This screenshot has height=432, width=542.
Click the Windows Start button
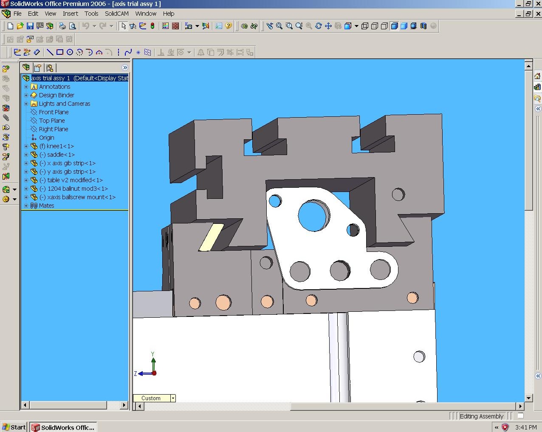[14, 427]
